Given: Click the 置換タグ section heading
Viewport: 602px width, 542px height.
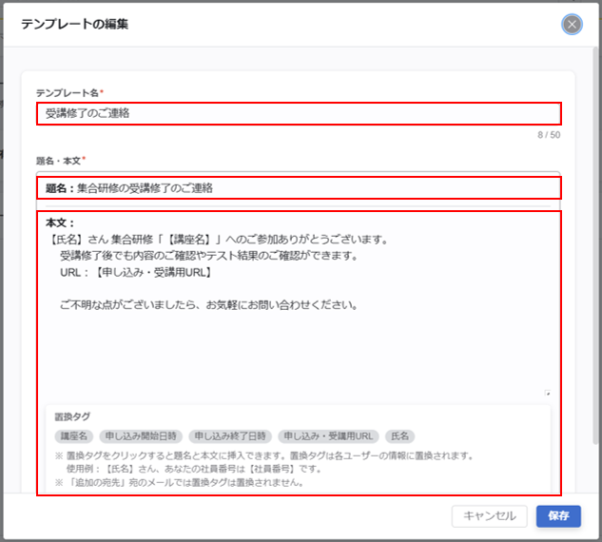Looking at the screenshot, I should (72, 416).
